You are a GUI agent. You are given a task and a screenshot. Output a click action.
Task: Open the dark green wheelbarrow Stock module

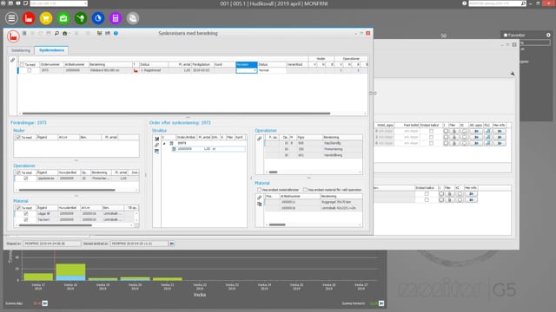[81, 18]
